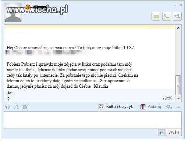Click the Enter-to-send arrow icon

pos(162,132)
